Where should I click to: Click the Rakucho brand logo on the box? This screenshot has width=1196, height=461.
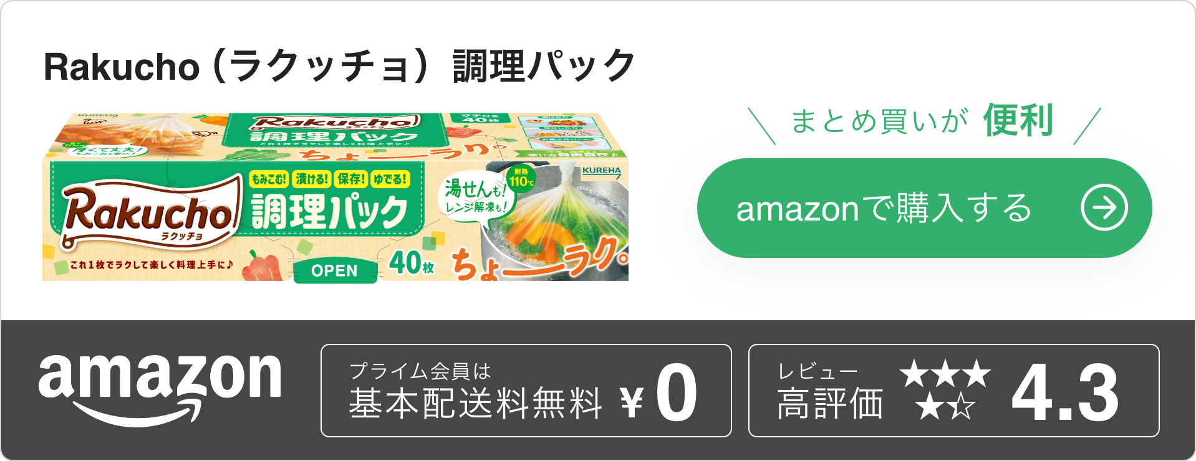coord(151,211)
